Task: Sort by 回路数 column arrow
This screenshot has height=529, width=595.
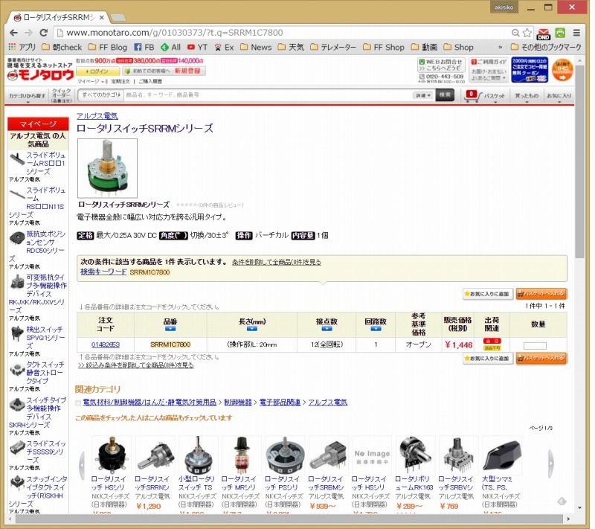Action: coord(376,329)
